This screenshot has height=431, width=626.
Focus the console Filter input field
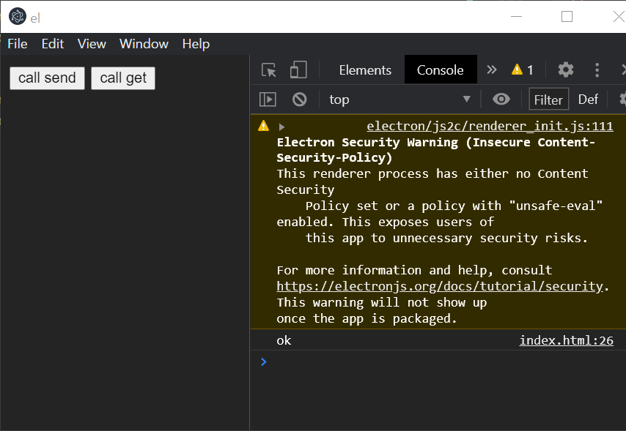(x=548, y=100)
